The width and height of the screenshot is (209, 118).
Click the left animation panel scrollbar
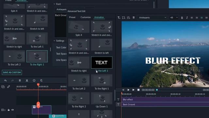click(x=50, y=49)
